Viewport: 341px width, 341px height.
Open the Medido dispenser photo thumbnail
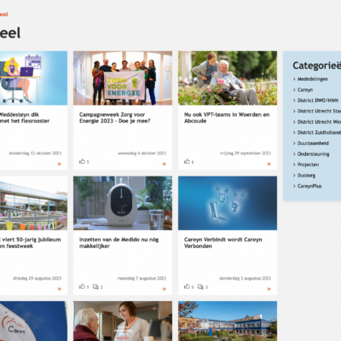coord(123,203)
